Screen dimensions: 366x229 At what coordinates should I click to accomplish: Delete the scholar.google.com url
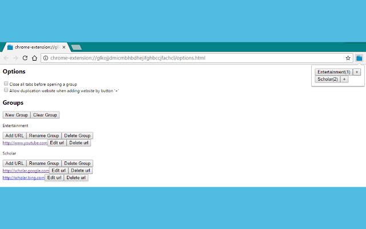click(81, 171)
